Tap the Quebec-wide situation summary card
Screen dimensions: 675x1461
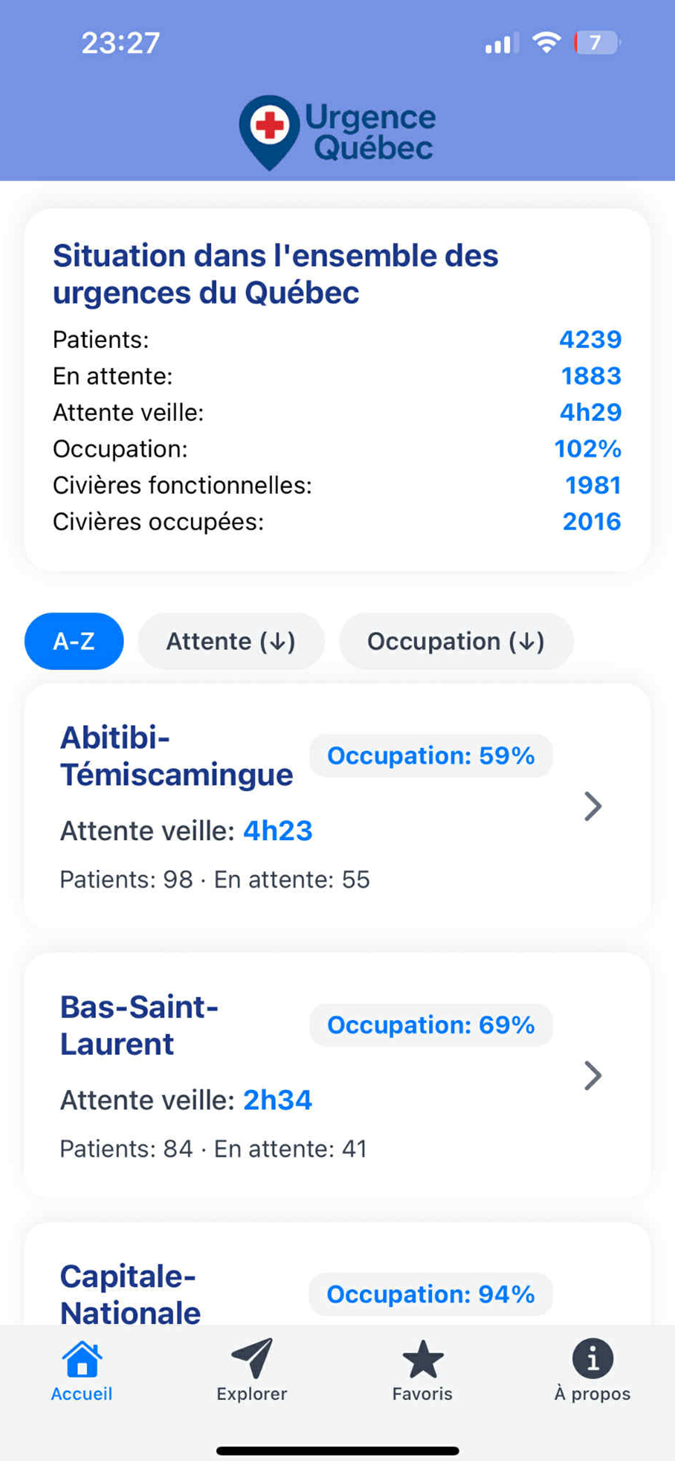[337, 390]
